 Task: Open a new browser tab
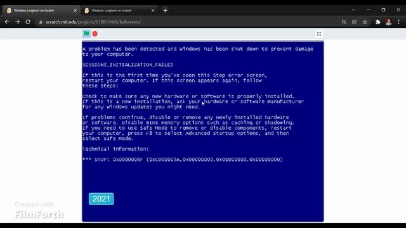point(165,11)
